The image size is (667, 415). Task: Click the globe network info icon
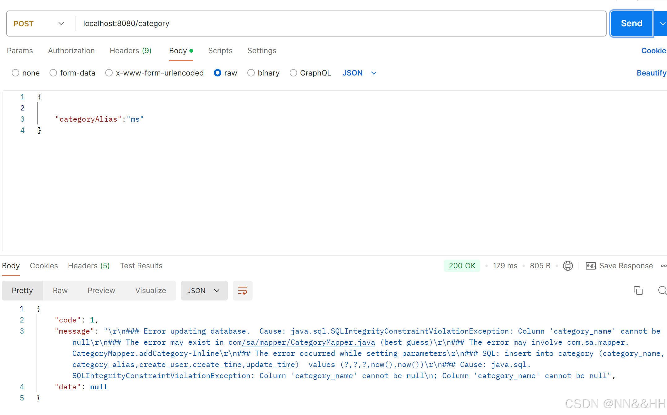click(568, 266)
